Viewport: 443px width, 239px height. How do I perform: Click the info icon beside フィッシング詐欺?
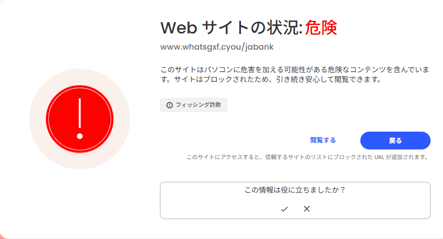click(170, 105)
